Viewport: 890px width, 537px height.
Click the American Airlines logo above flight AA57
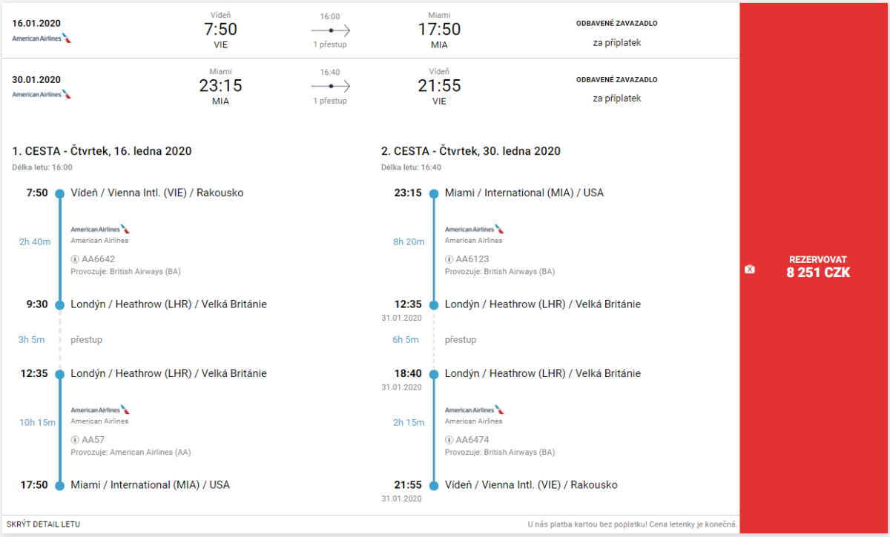[x=100, y=410]
